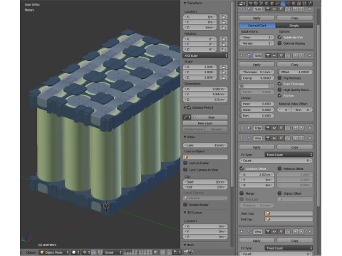Enable the Lock Camera to View checkbox
This screenshot has height=256, width=342.
pos(185,170)
